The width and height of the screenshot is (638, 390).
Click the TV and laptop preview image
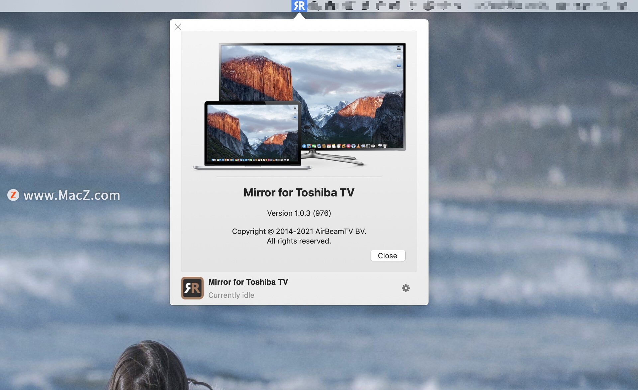[299, 106]
